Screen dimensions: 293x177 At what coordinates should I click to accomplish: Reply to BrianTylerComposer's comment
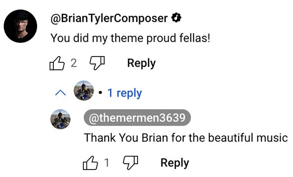click(x=141, y=63)
